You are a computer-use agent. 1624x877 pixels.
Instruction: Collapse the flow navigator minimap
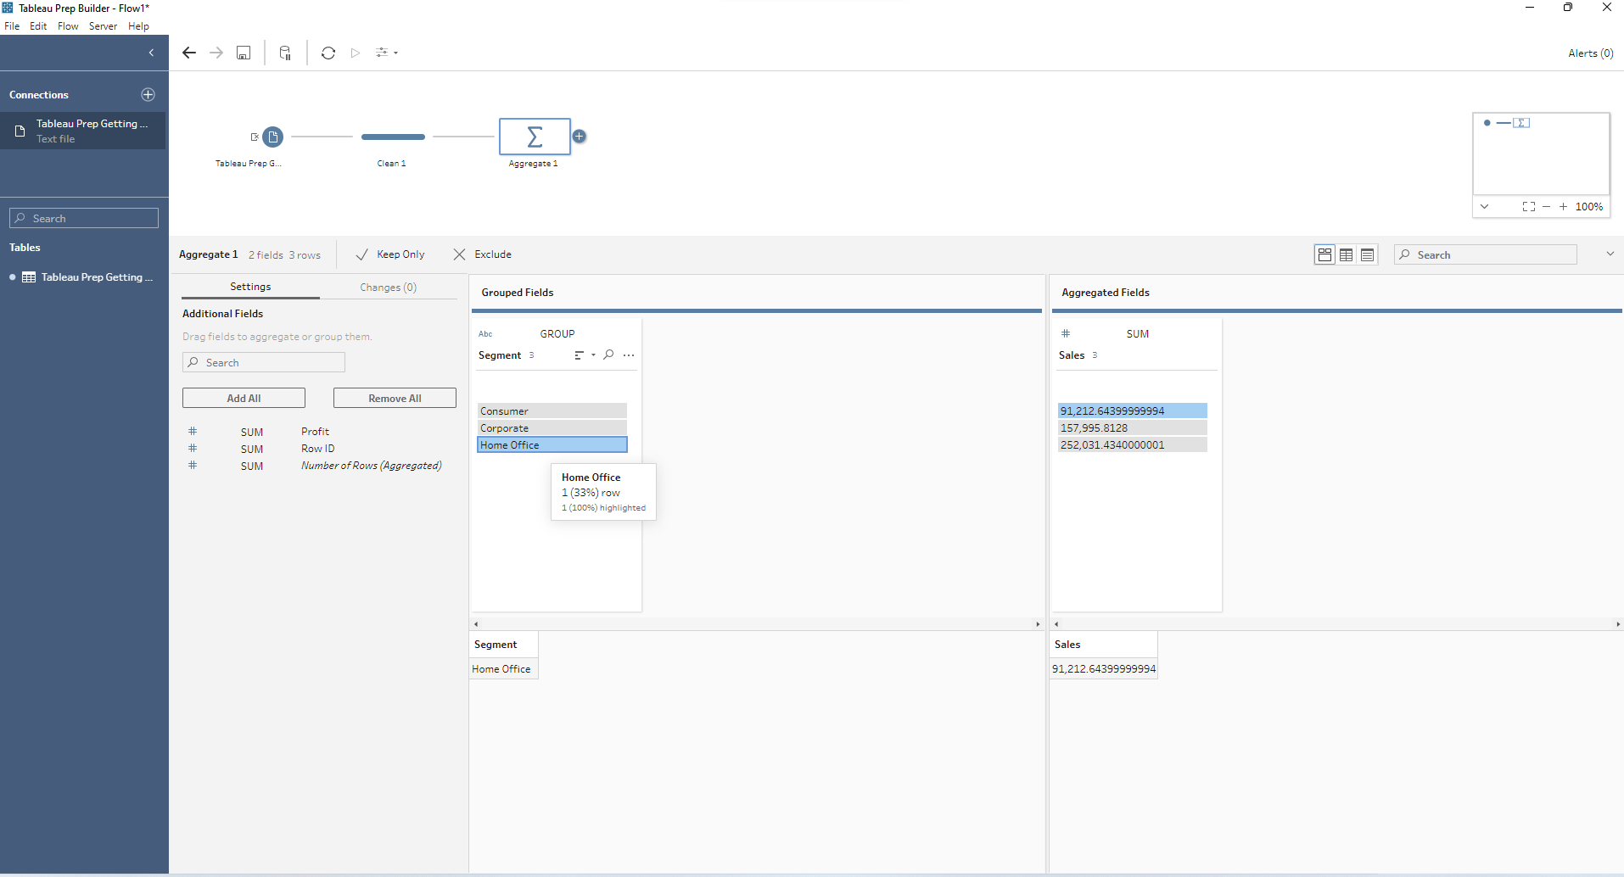point(1484,206)
